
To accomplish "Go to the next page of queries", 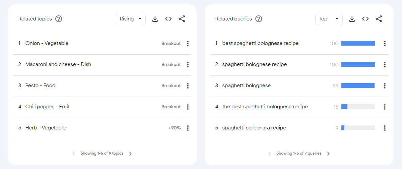I will point(328,154).
